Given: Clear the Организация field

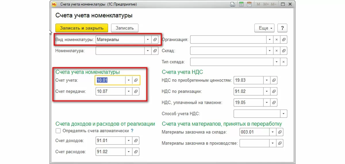Looking at the screenshot, I should (277, 40).
